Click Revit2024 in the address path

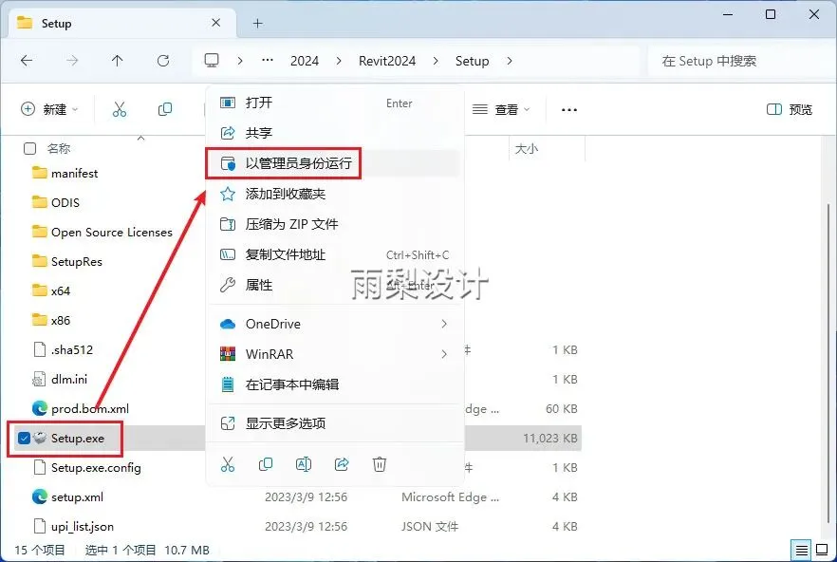pyautogui.click(x=387, y=61)
